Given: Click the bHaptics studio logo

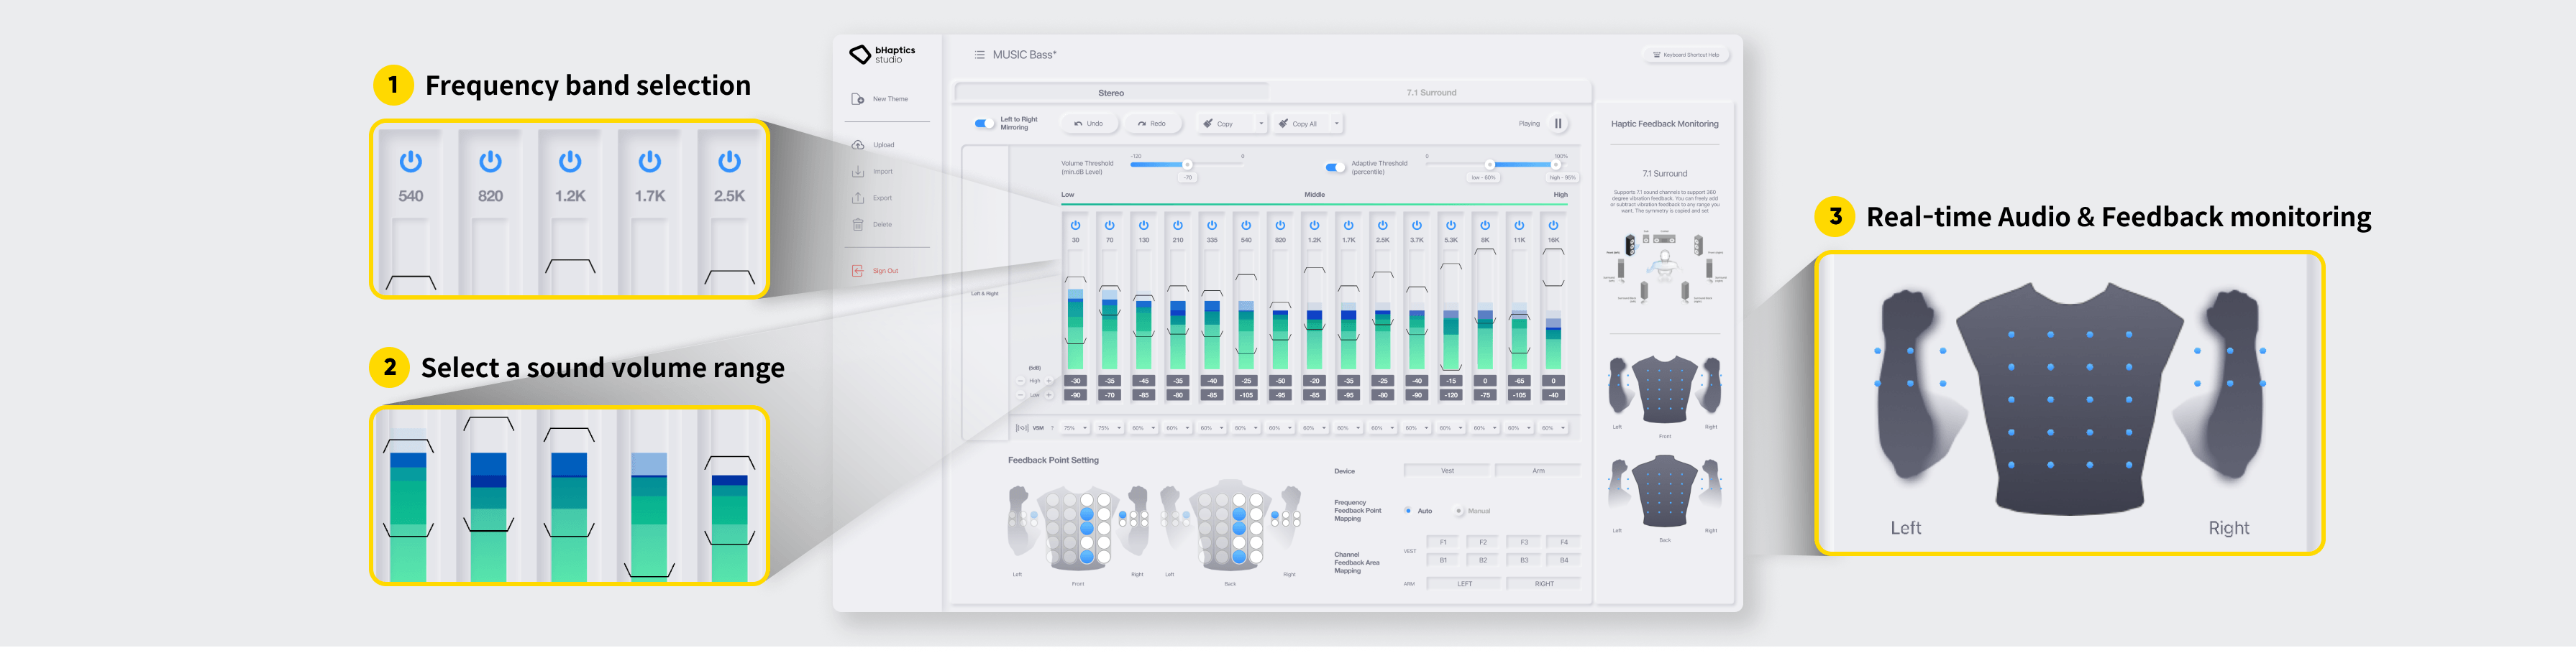Looking at the screenshot, I should 882,54.
